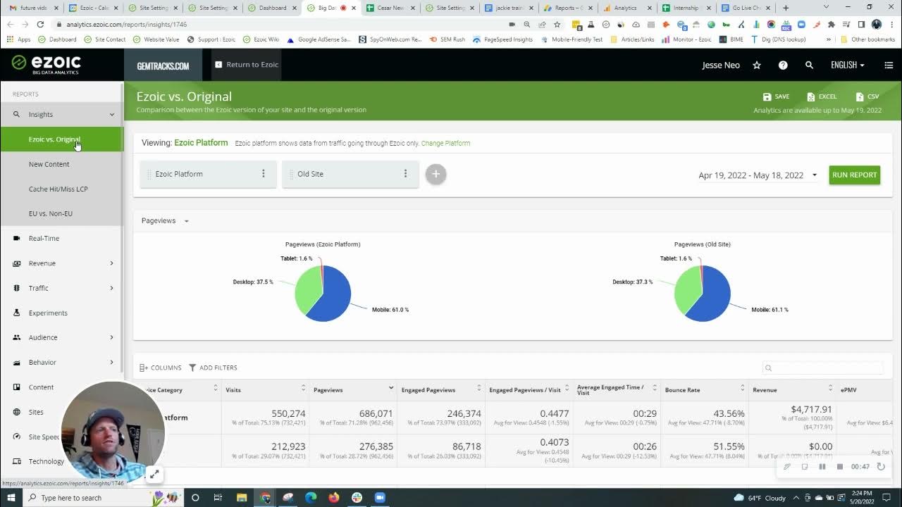Open search with the magnifier icon in header
The height and width of the screenshot is (507, 902).
(809, 65)
